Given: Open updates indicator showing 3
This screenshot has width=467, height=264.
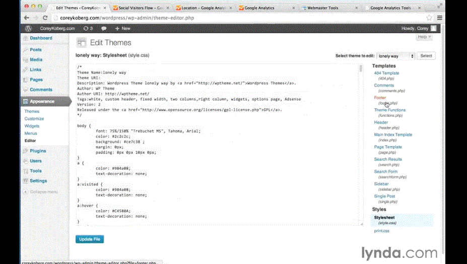Looking at the screenshot, I should [x=88, y=29].
